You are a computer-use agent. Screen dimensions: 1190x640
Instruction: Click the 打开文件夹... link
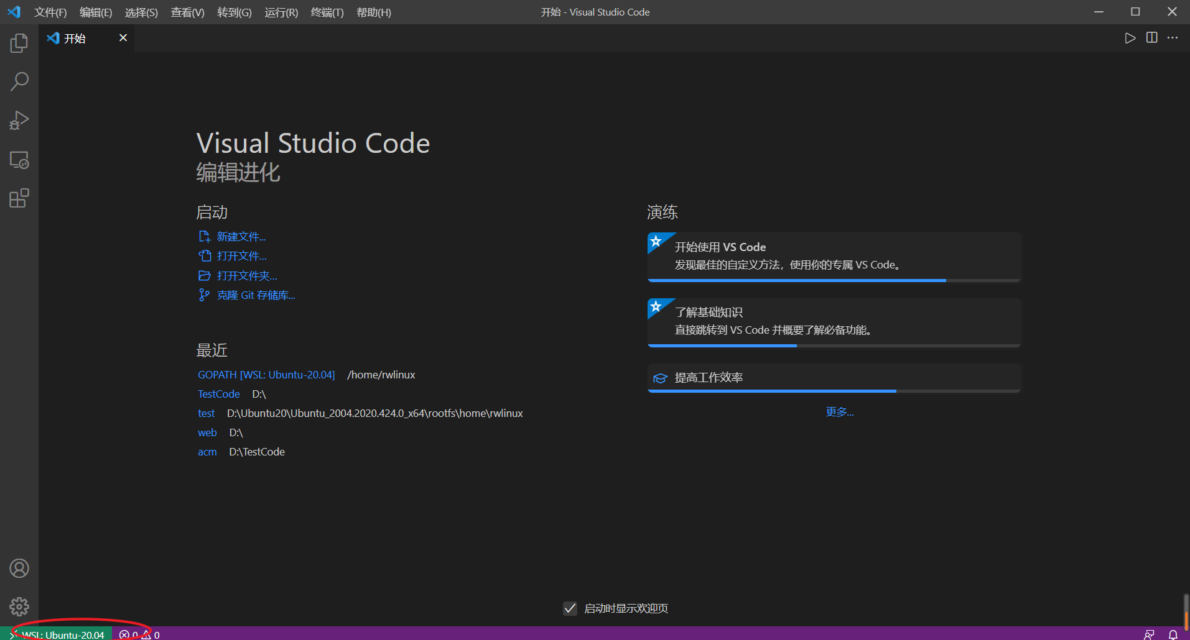click(247, 276)
